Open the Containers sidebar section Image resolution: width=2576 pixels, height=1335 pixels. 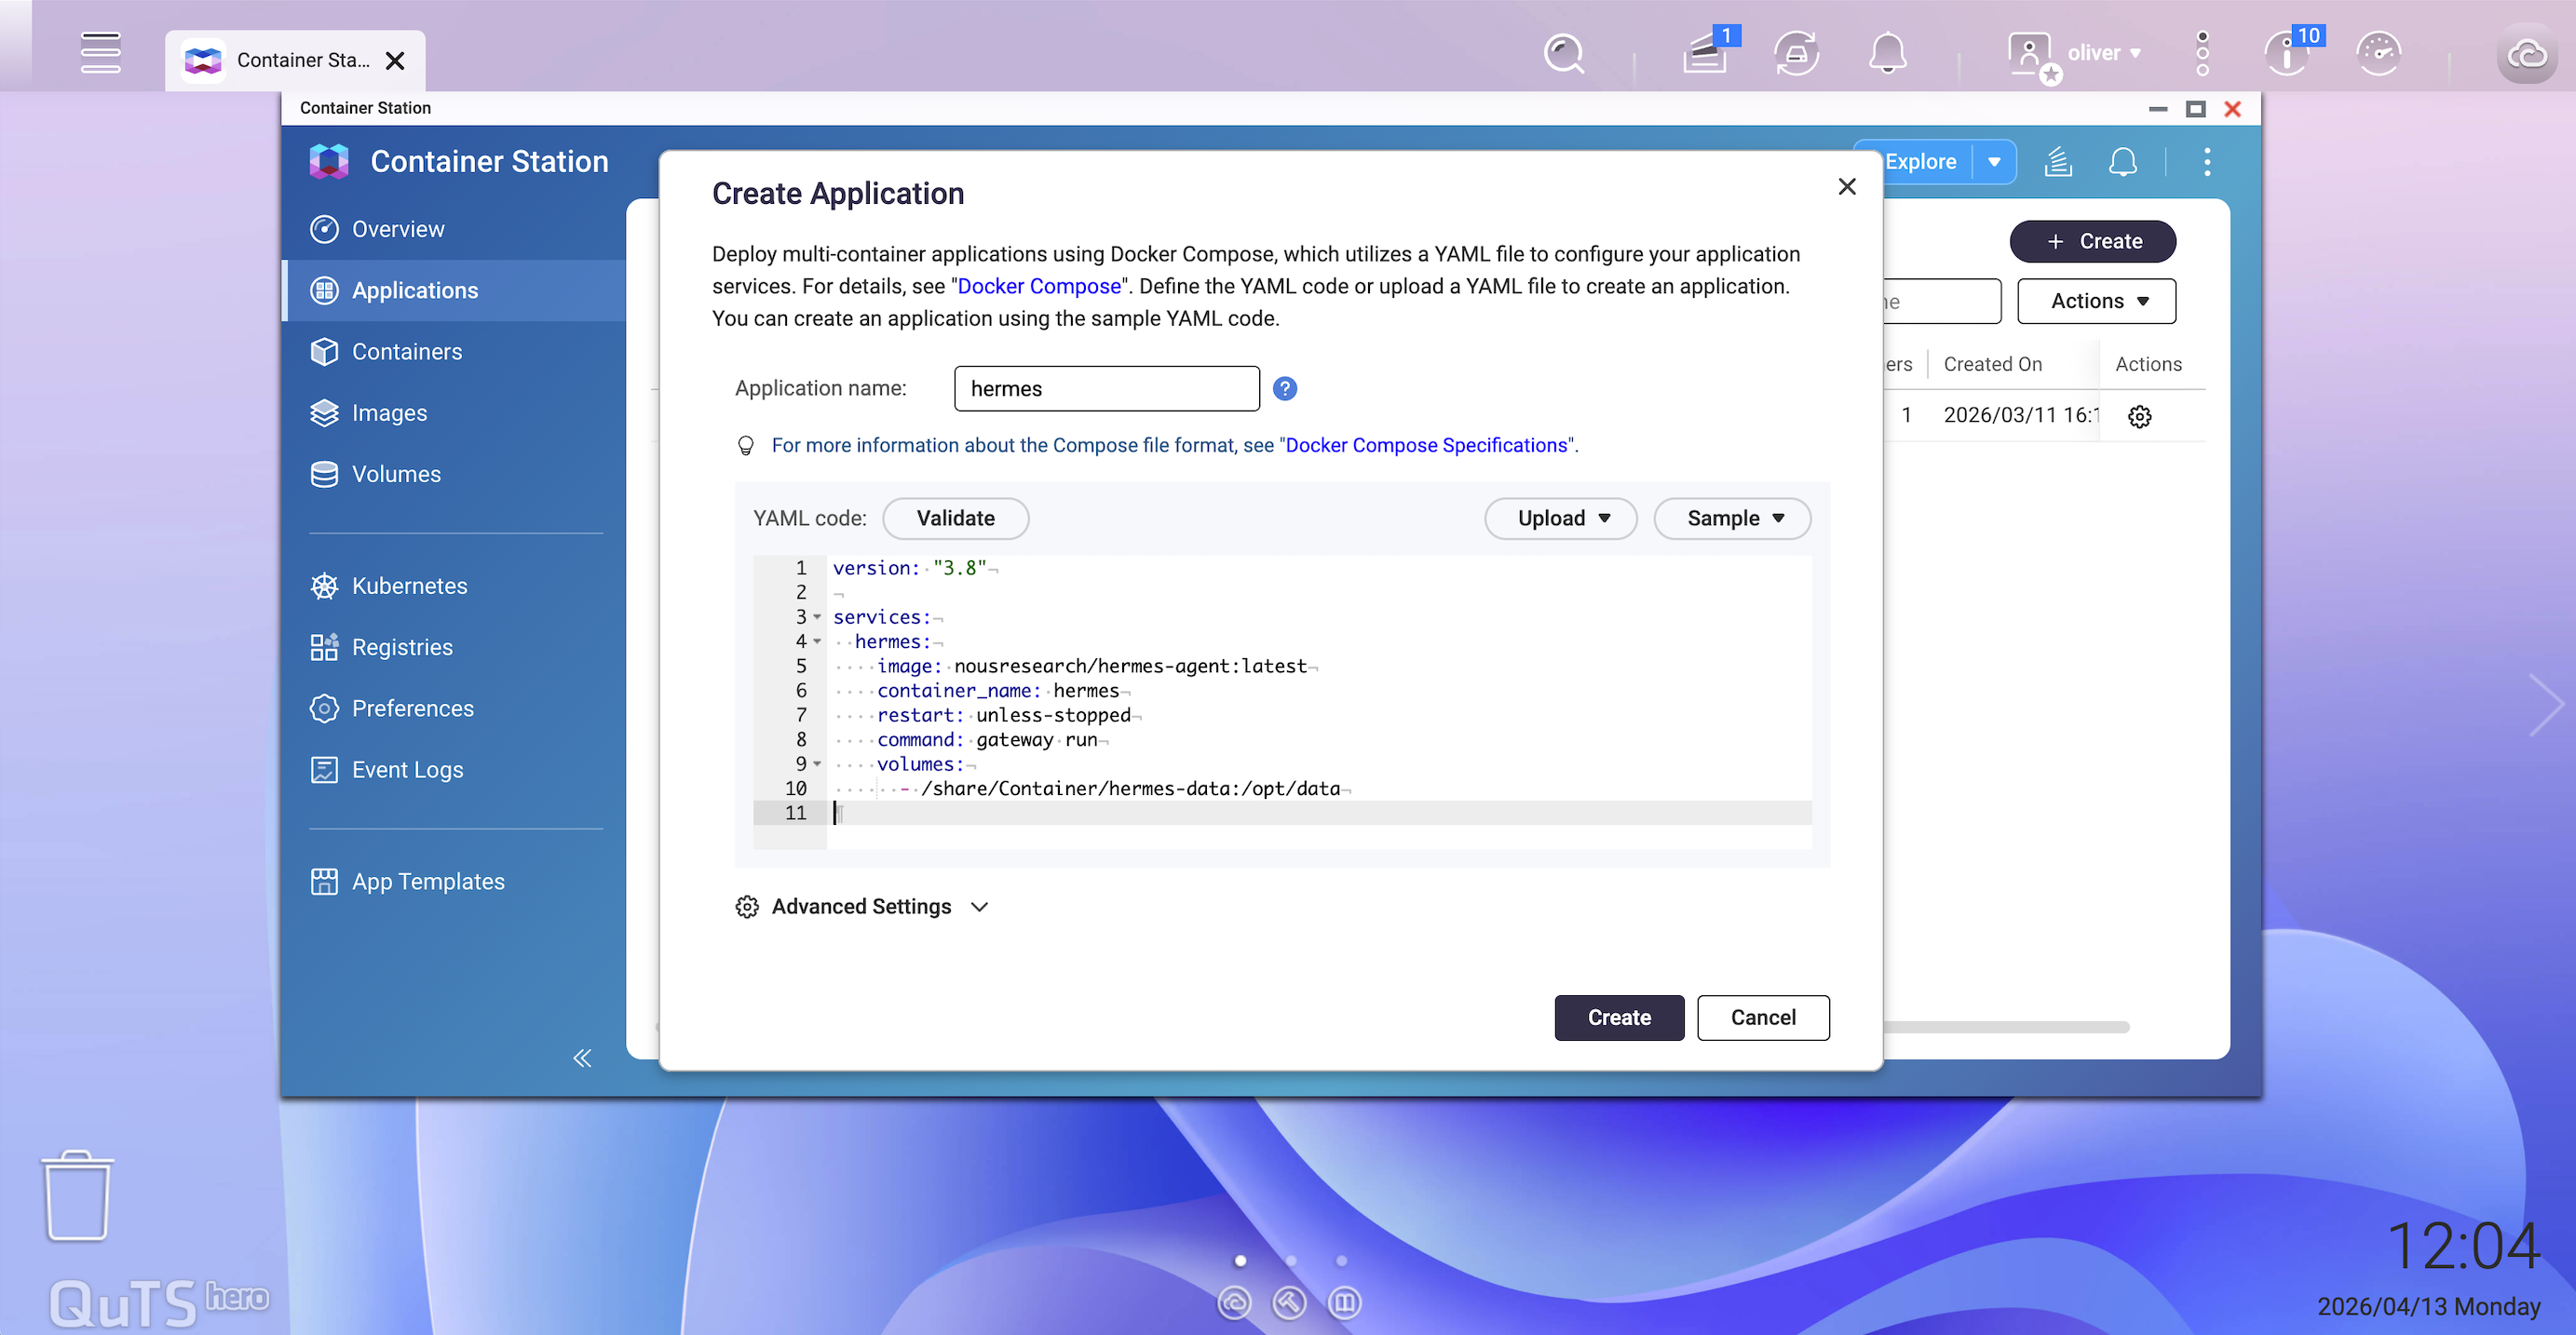point(406,351)
